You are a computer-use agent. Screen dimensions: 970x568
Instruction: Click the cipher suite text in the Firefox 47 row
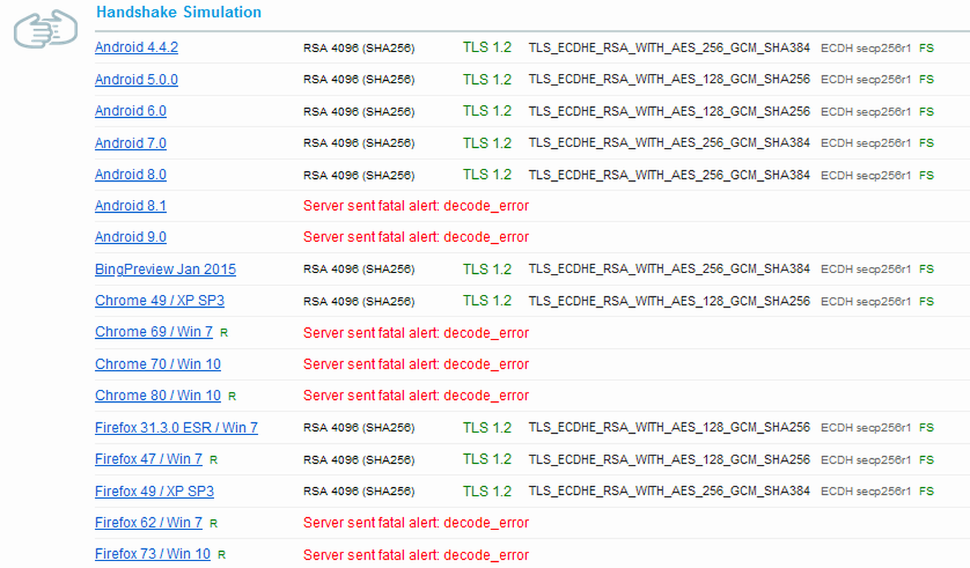pos(670,460)
